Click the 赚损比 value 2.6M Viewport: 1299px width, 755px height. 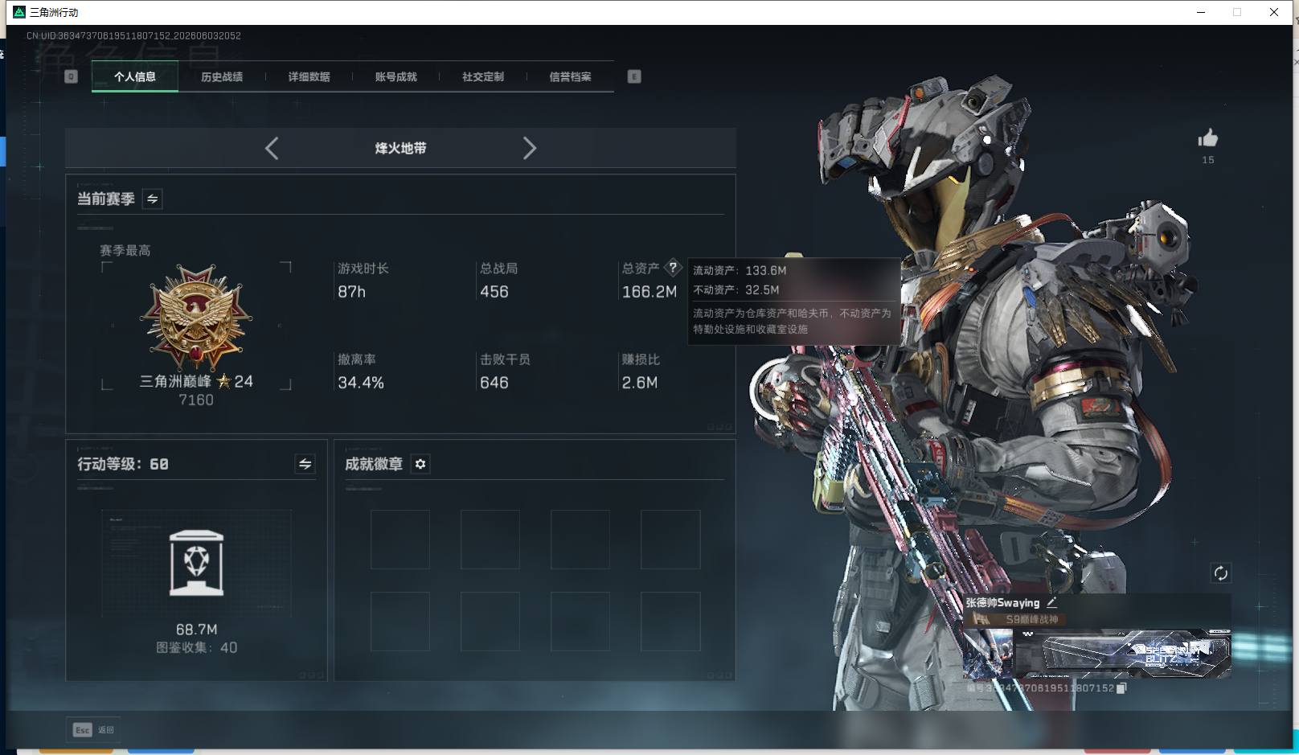(640, 383)
